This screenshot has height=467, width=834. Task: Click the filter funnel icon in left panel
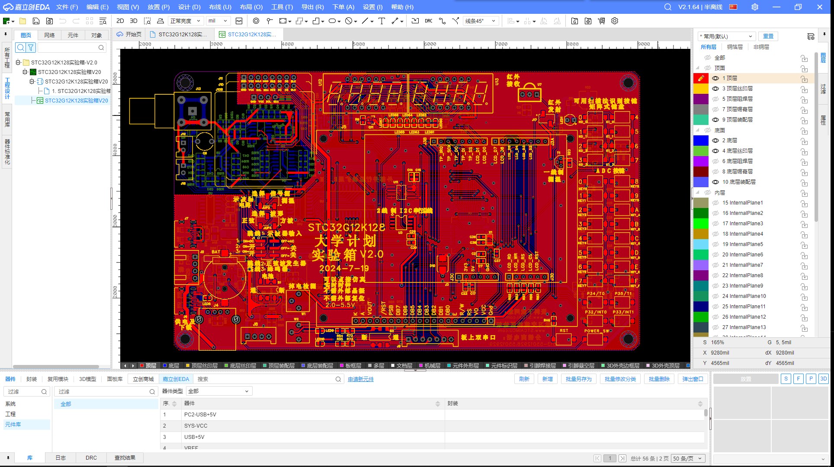(x=31, y=48)
